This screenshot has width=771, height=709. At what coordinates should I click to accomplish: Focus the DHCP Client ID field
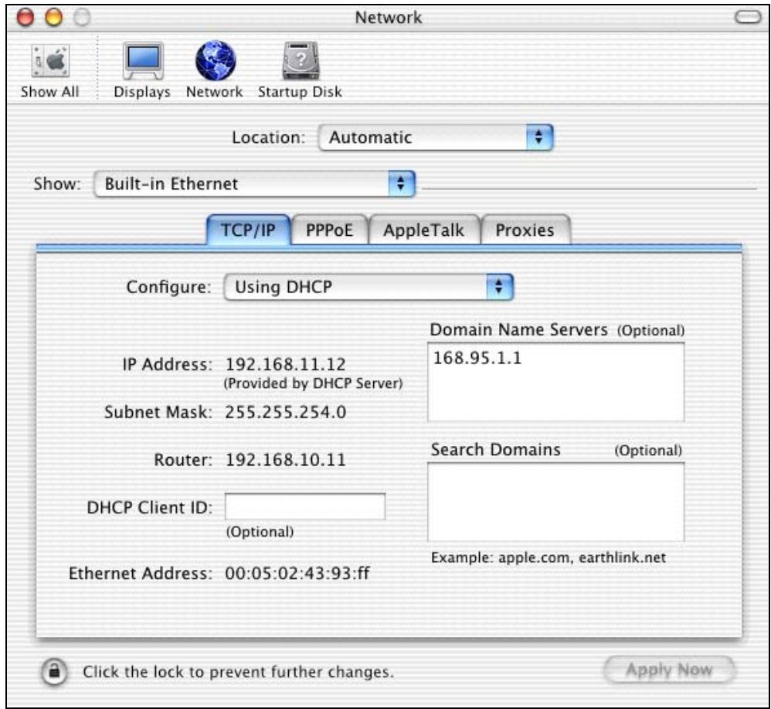click(x=304, y=507)
